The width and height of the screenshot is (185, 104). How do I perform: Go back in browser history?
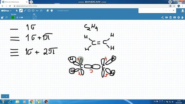click(x=3, y=6)
